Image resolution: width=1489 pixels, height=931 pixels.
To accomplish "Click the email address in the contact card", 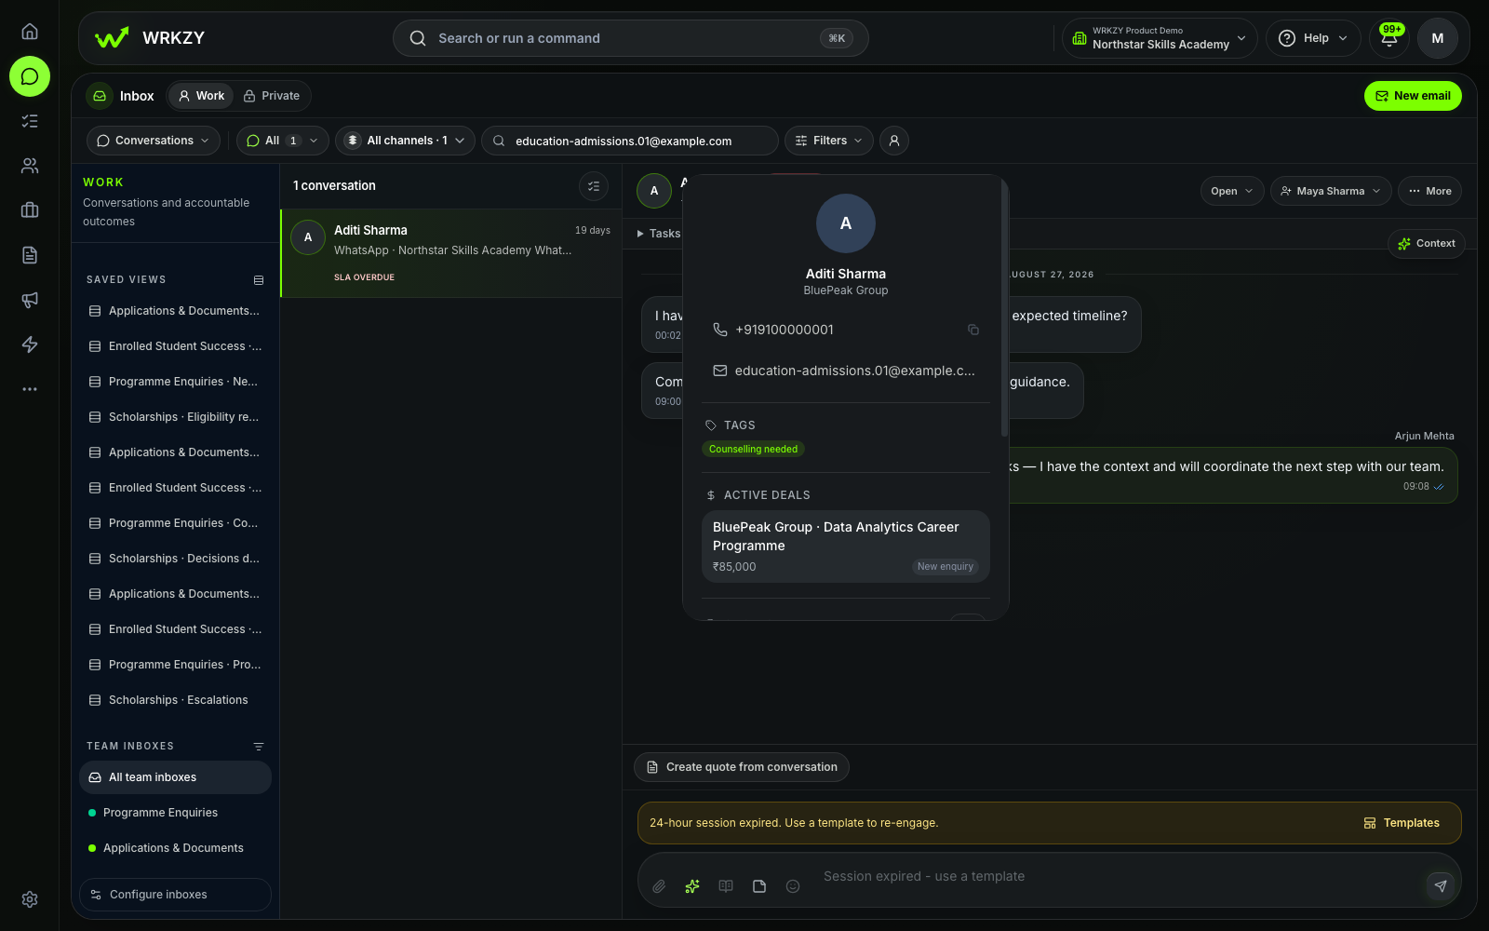I will (x=855, y=371).
